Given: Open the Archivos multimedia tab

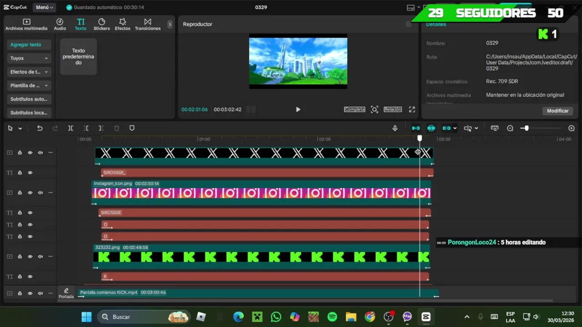Looking at the screenshot, I should [x=26, y=25].
